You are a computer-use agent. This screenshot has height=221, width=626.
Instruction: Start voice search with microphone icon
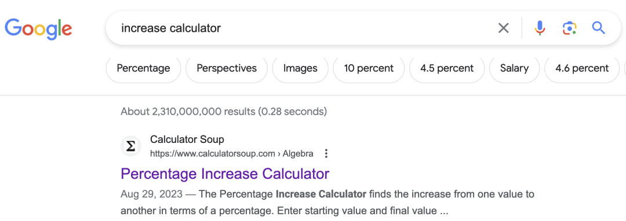(540, 28)
